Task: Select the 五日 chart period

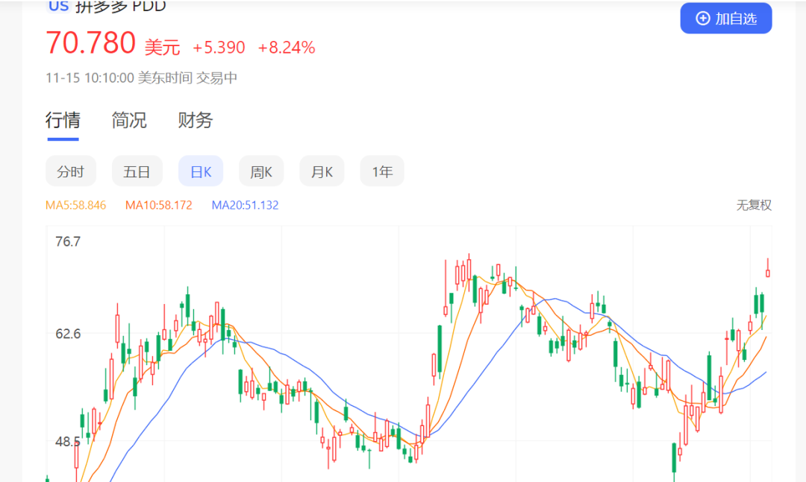Action: point(137,171)
